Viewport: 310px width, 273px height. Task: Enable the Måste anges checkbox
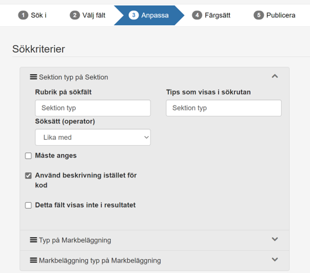coord(29,156)
